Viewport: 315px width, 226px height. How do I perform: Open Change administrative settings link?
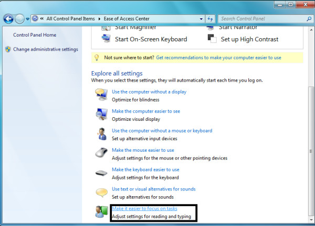[46, 49]
